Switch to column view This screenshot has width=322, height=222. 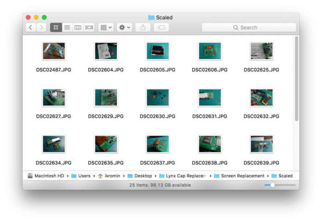coord(78,27)
